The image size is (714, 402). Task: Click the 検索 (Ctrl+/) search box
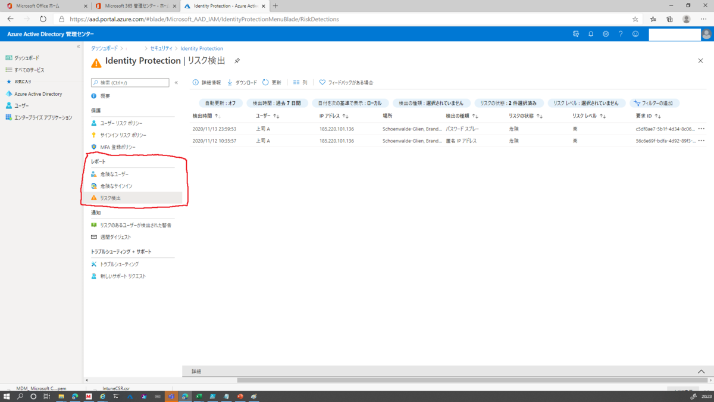click(x=130, y=83)
